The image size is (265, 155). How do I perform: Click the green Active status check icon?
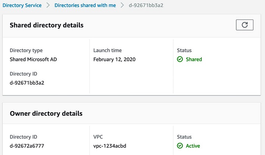point(180,146)
